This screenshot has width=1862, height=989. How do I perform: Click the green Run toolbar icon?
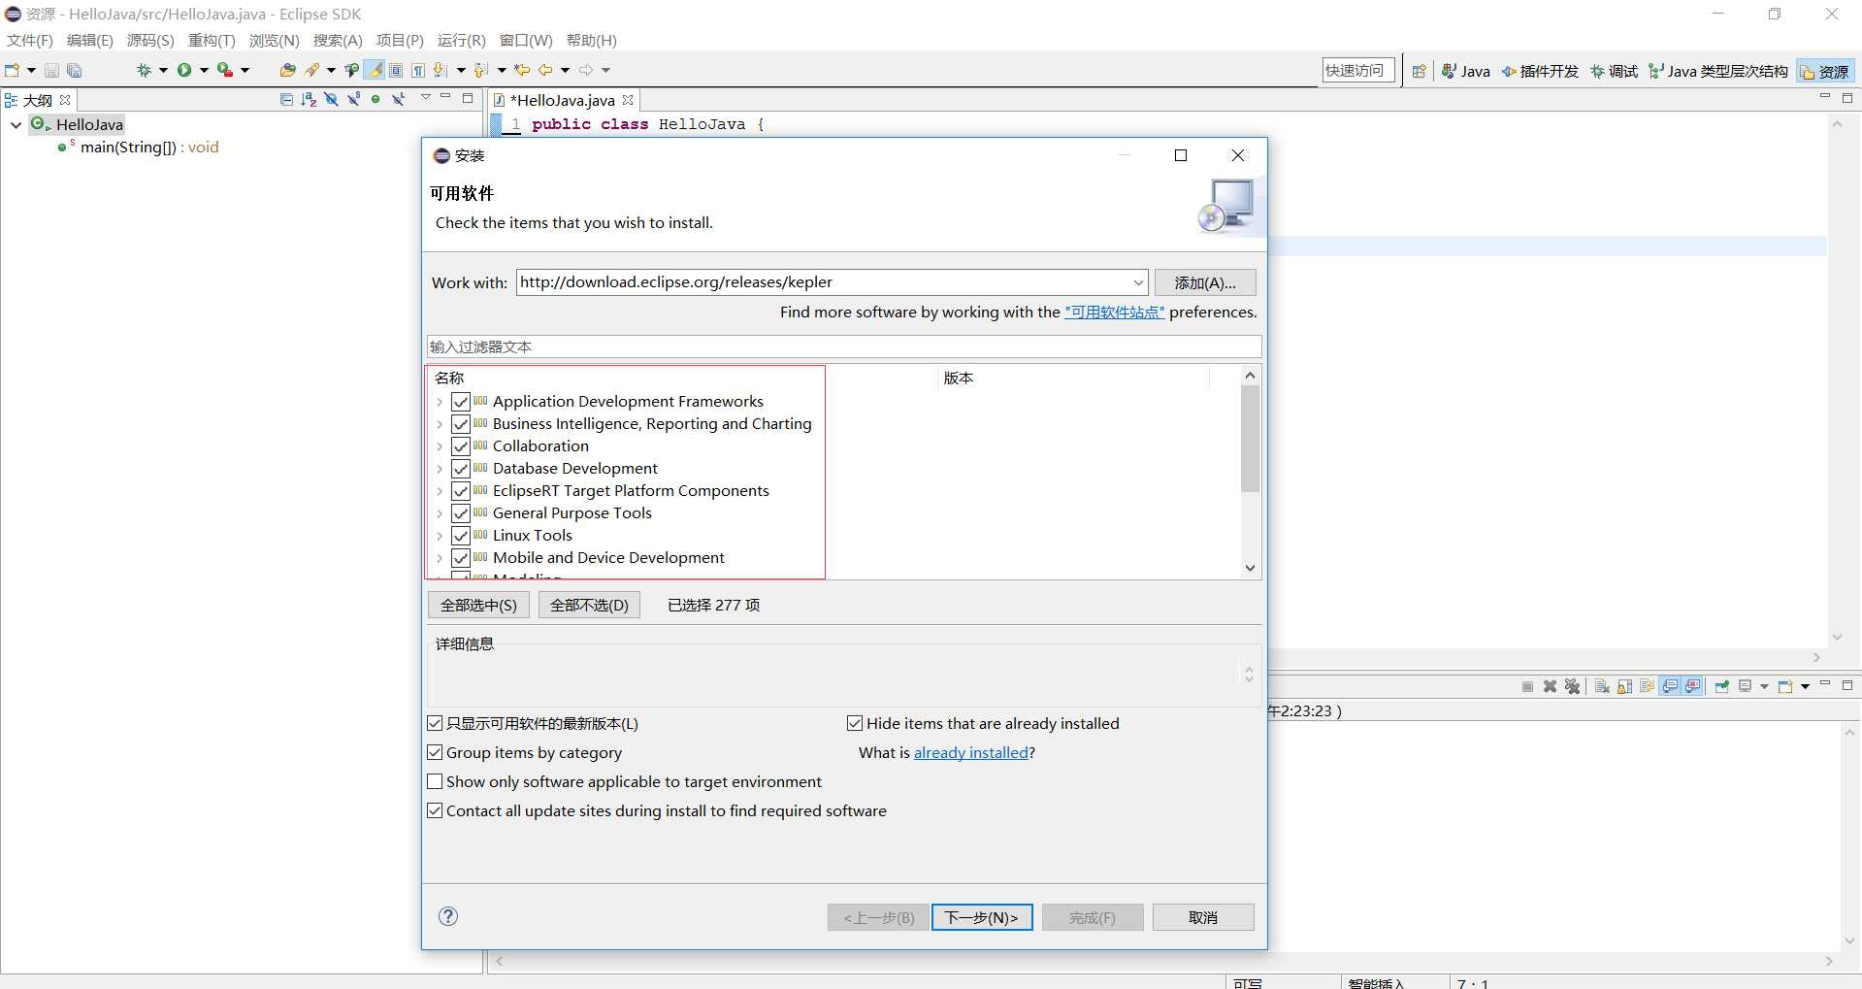point(184,70)
